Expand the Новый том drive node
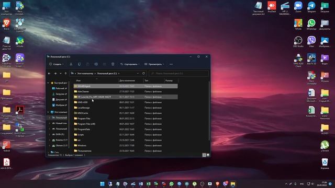Image resolution: width=335 pixels, height=188 pixels. pyautogui.click(x=50, y=123)
